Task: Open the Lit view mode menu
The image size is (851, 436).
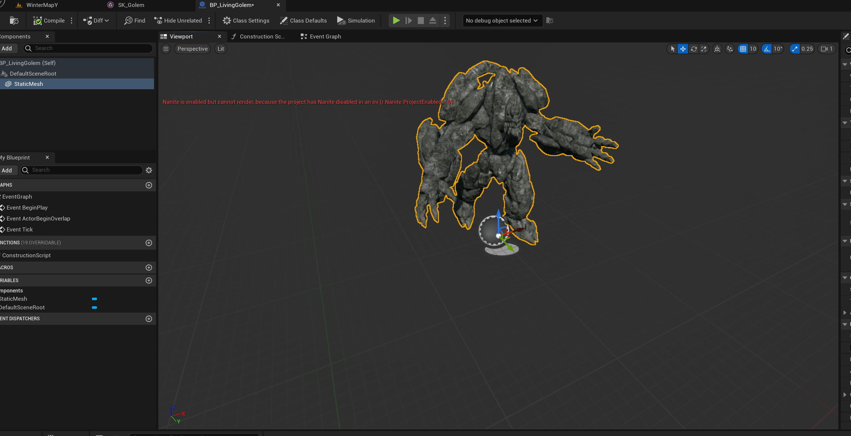Action: pyautogui.click(x=221, y=49)
